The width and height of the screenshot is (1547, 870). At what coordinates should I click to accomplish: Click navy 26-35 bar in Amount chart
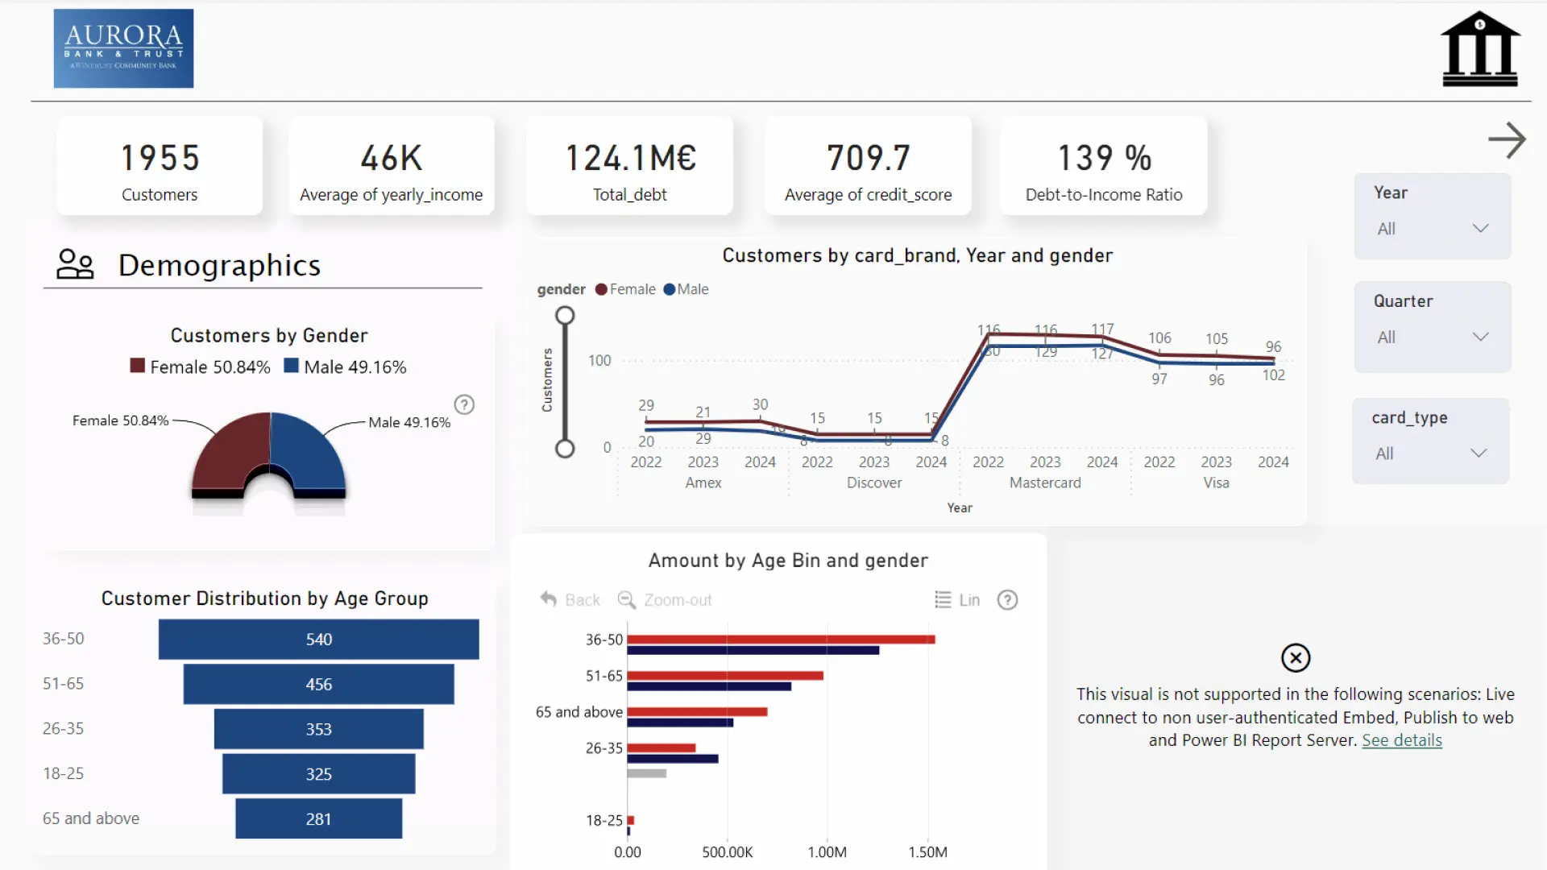coord(673,759)
